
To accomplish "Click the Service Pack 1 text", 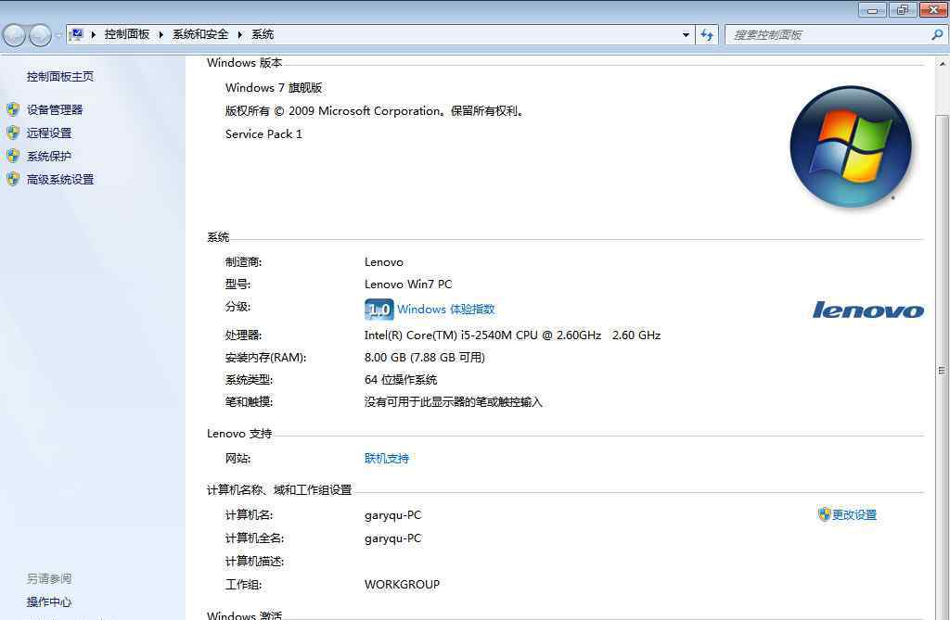I will [263, 134].
